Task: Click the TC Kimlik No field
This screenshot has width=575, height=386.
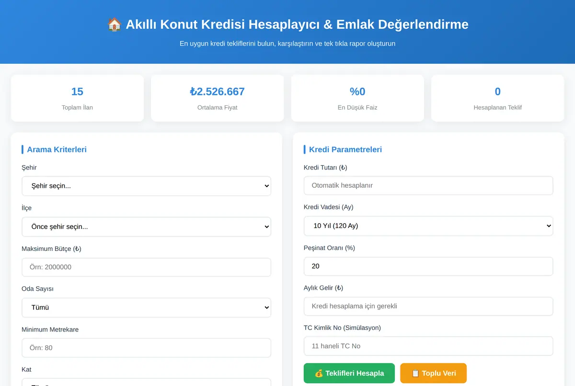Action: point(428,346)
